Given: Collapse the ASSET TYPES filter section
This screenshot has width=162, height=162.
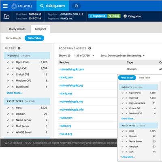Looking at the screenshot, I should coord(27,101).
